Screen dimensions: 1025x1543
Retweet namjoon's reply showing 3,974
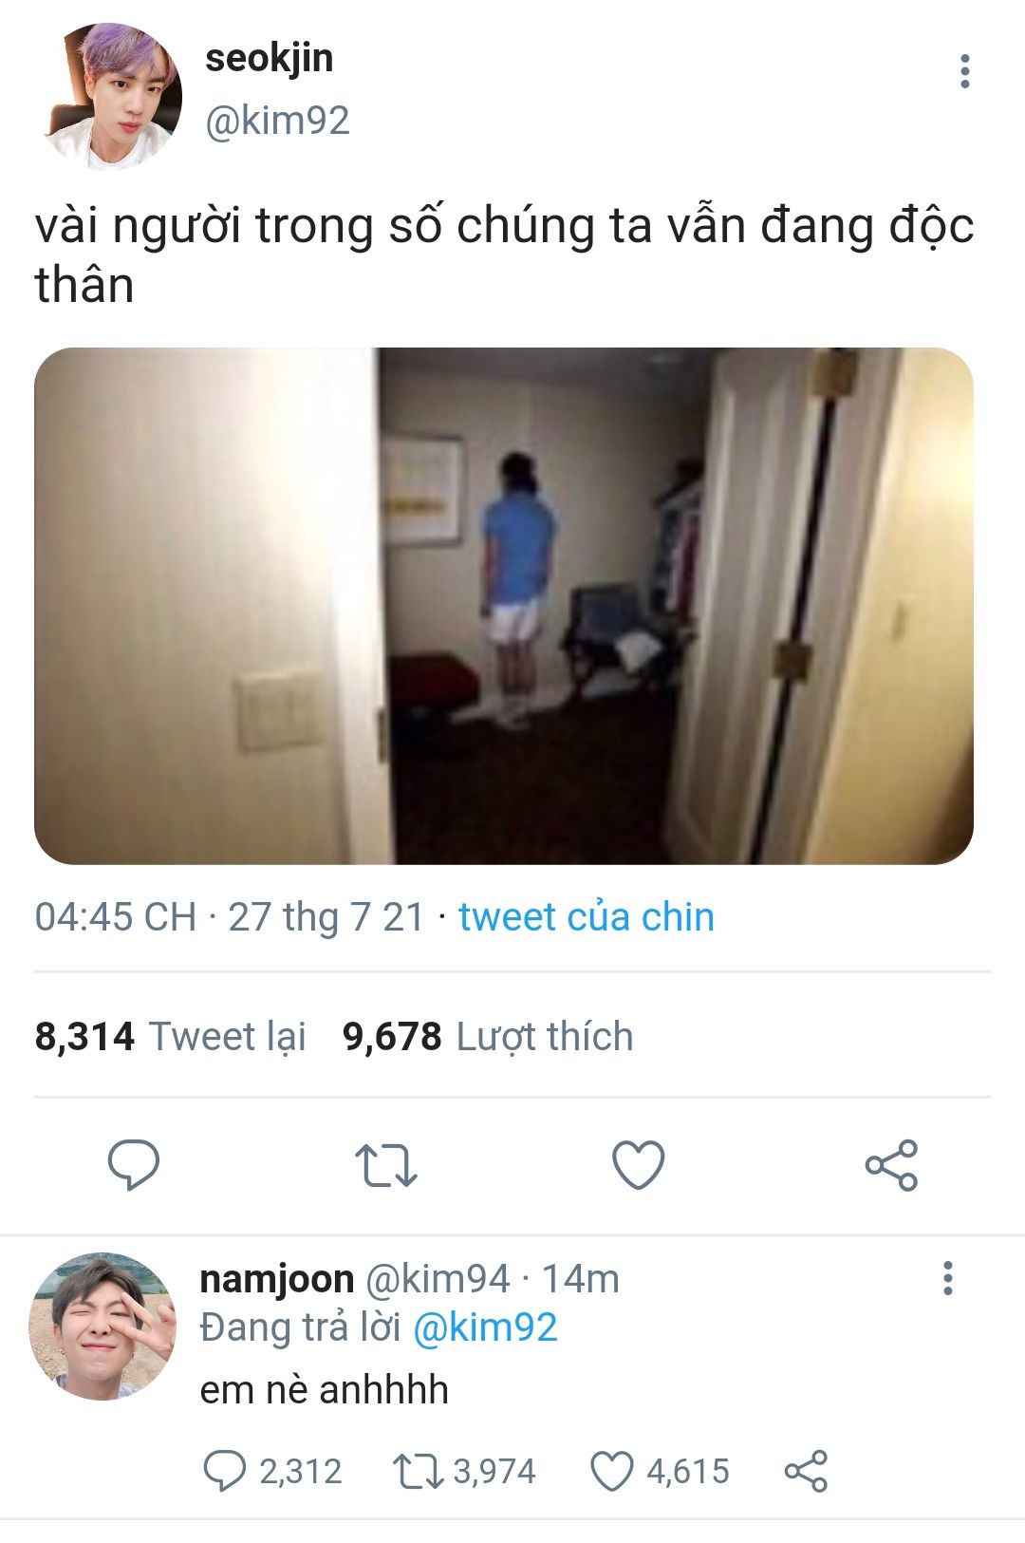click(465, 1471)
